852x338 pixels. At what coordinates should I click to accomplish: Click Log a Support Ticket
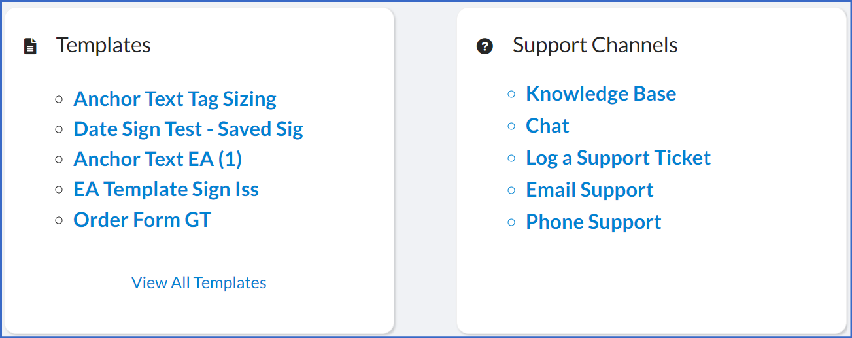point(618,158)
